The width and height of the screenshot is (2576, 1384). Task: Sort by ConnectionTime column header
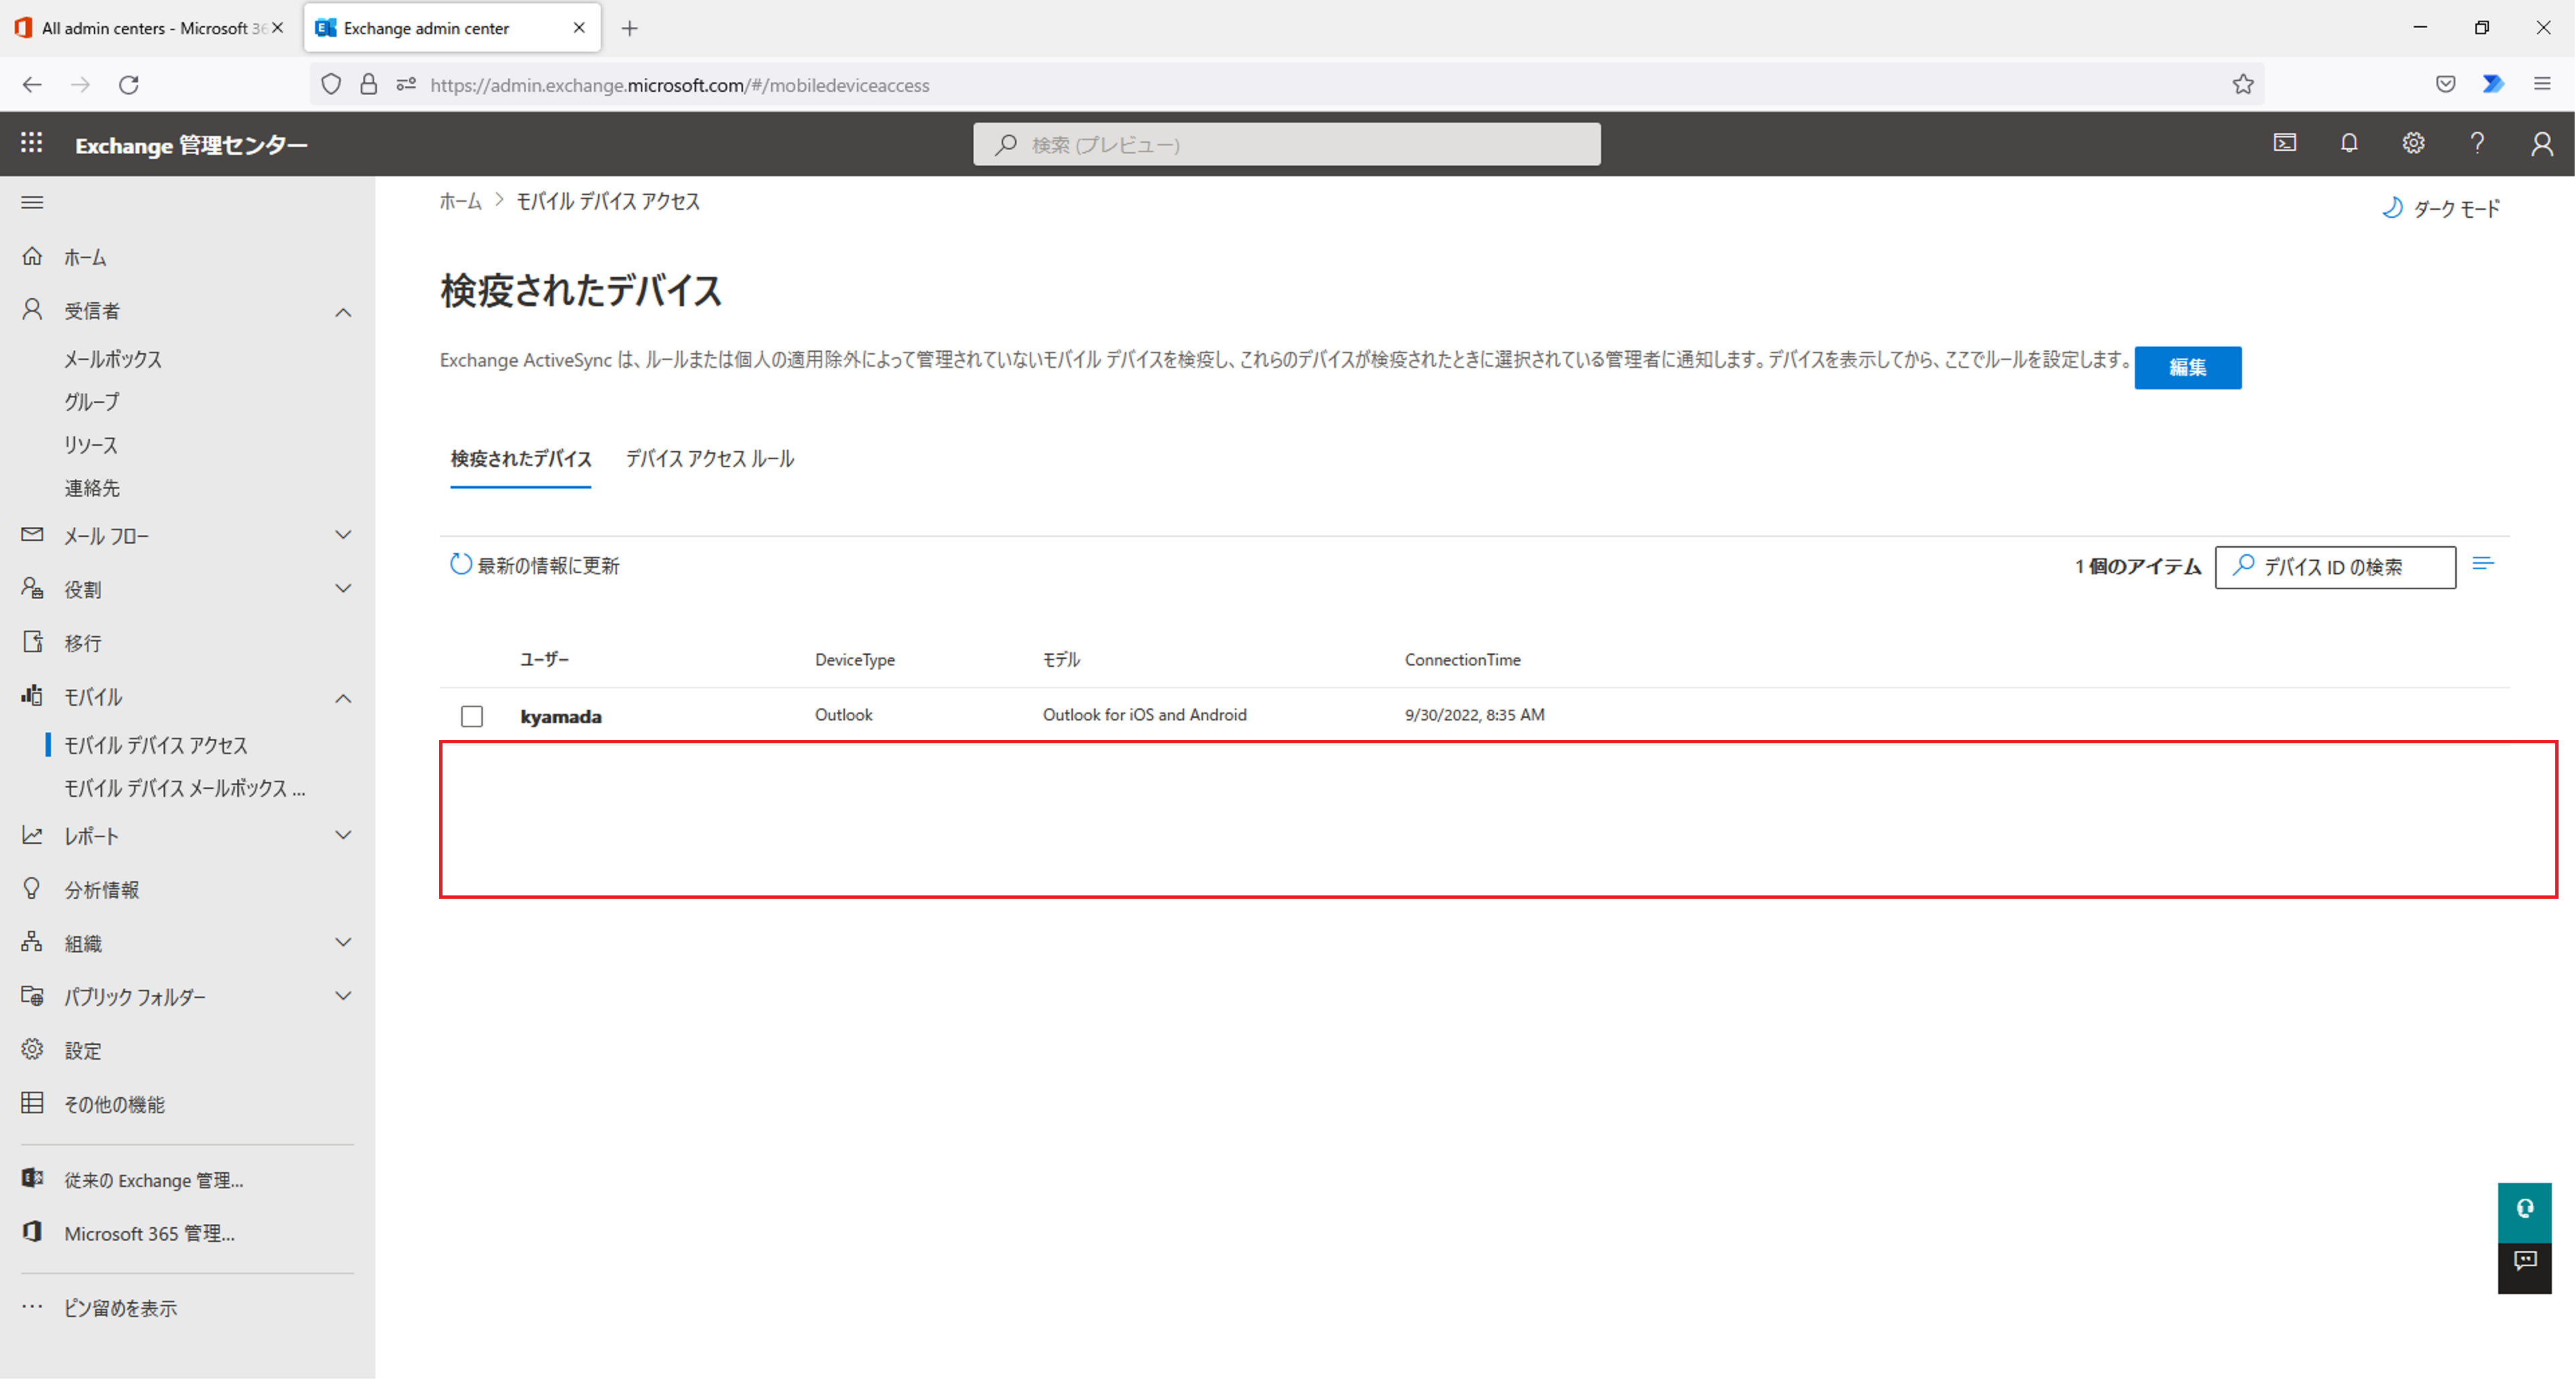[x=1462, y=659]
